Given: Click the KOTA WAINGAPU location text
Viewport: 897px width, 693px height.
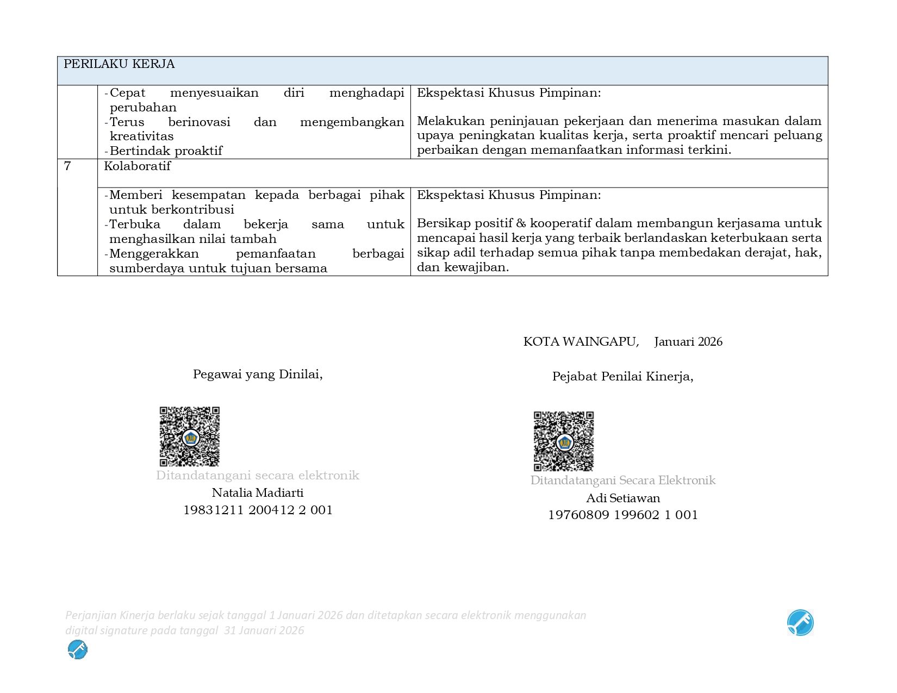Looking at the screenshot, I should [x=581, y=342].
